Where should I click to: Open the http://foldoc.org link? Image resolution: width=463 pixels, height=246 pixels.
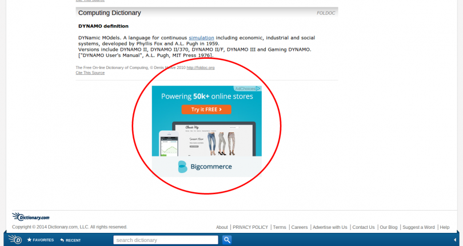[x=201, y=67]
